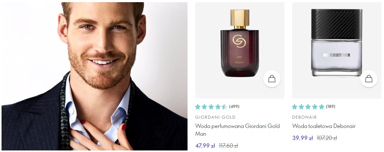Viewport: 384px width, 152px height.
Task: Select the DEBONAIR brand label
Action: point(304,117)
